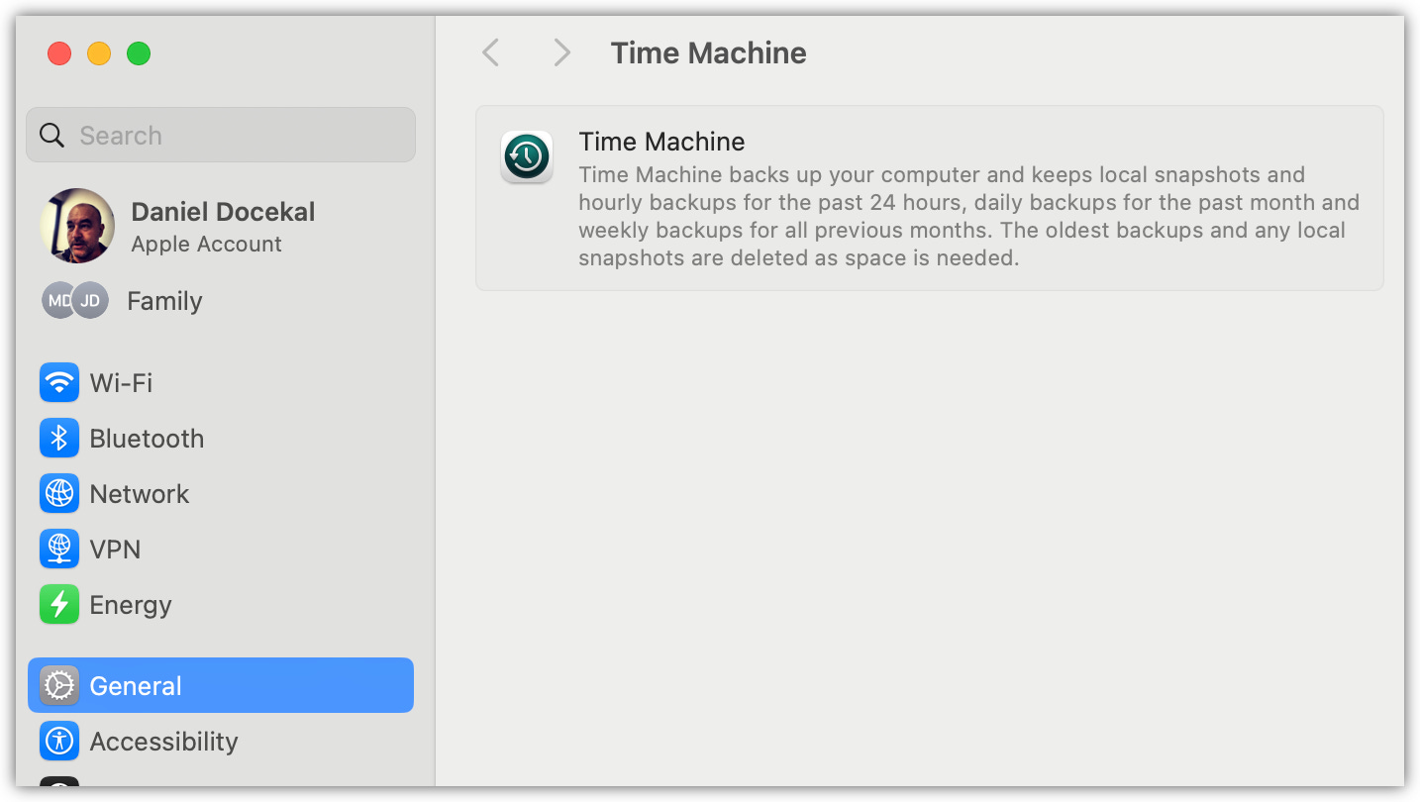1420x802 pixels.
Task: Open the Family label in the sidebar
Action: pyautogui.click(x=164, y=301)
